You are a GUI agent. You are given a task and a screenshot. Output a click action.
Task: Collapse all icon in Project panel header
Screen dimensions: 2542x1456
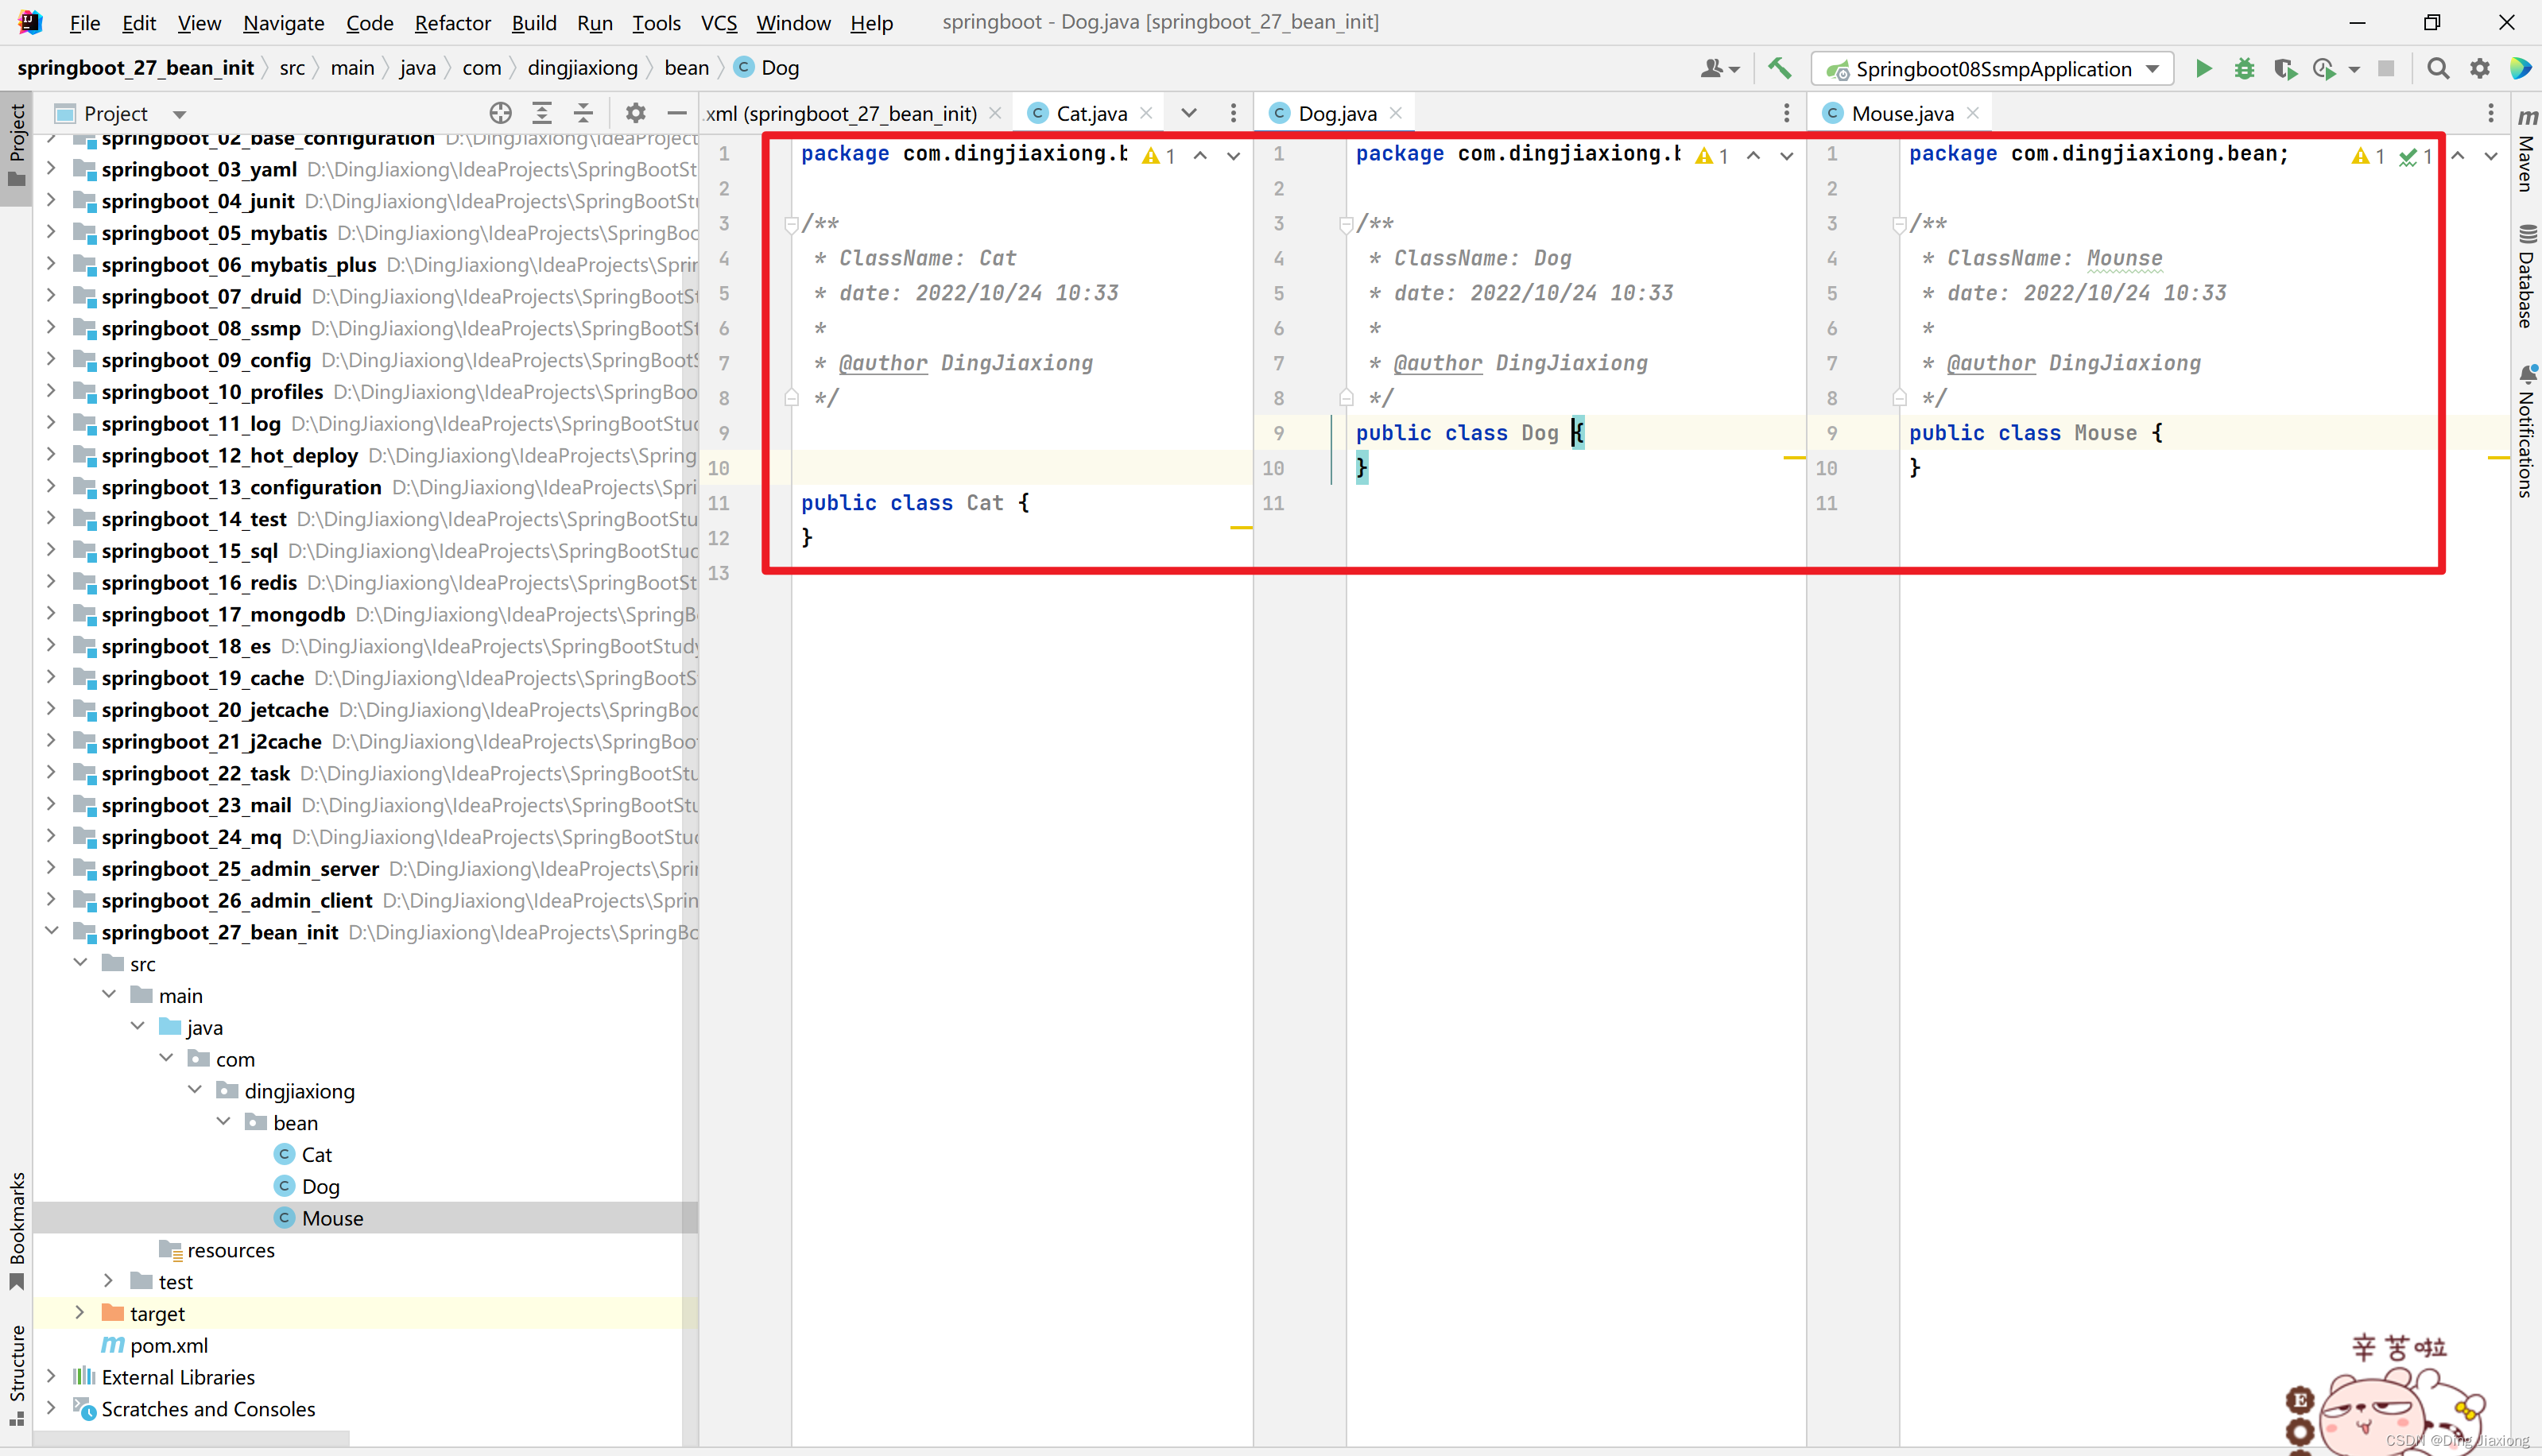[583, 113]
